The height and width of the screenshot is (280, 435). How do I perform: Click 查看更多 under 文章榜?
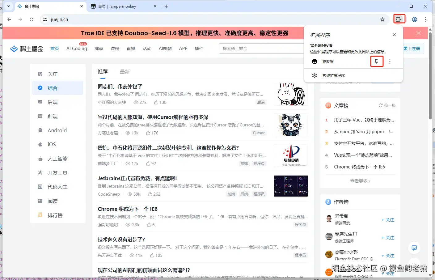(360, 181)
